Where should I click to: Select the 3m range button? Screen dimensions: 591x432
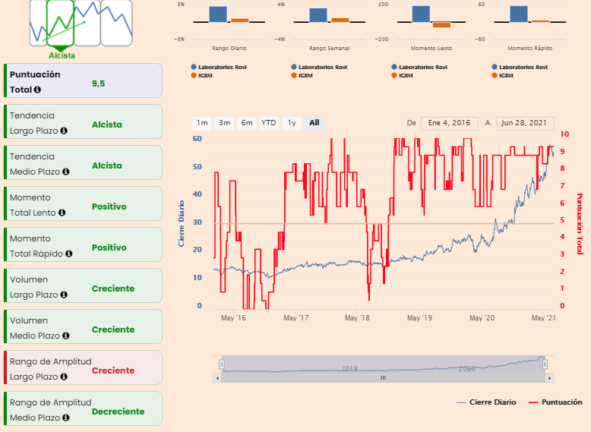point(225,123)
